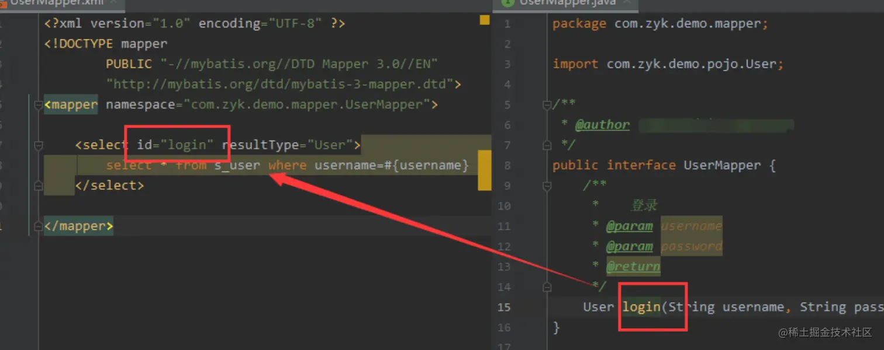The width and height of the screenshot is (884, 350).
Task: Collapse the <mapper> opening tag fold marker
Action: [39, 105]
